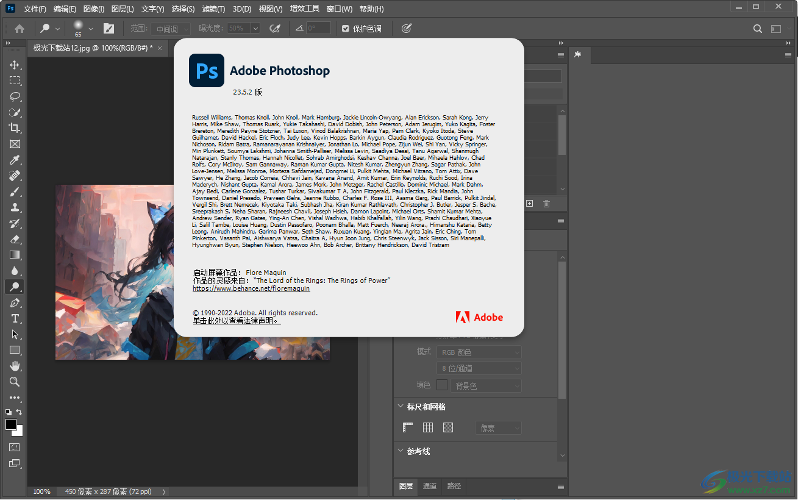798x500 pixels.
Task: Select the Horizontal Type tool
Action: pos(15,318)
